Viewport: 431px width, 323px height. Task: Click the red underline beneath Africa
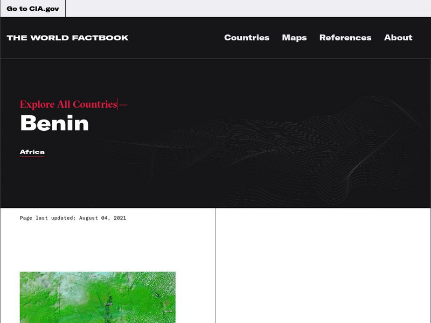coord(31,157)
